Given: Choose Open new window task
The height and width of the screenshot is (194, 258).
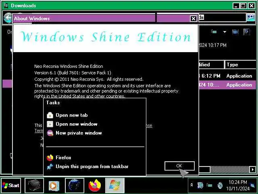Looking at the screenshot, I should pyautogui.click(x=77, y=124).
